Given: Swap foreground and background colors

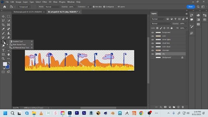Looking at the screenshot, I should [x=9, y=63].
